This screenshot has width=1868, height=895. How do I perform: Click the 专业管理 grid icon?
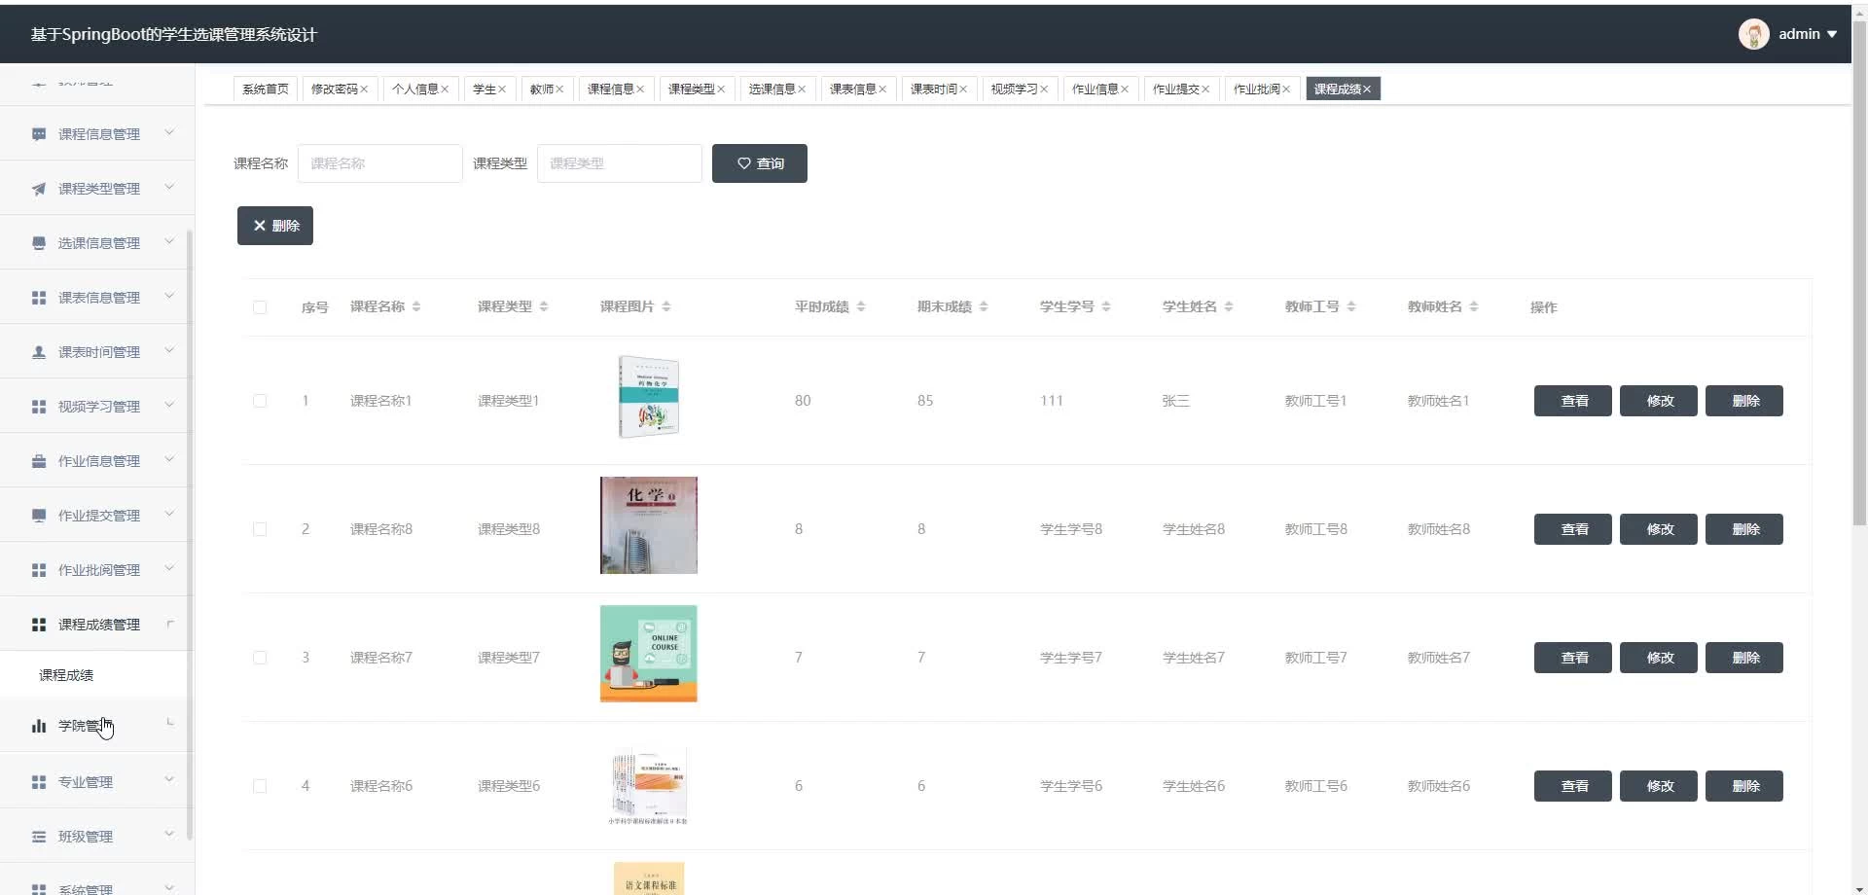pyautogui.click(x=39, y=782)
